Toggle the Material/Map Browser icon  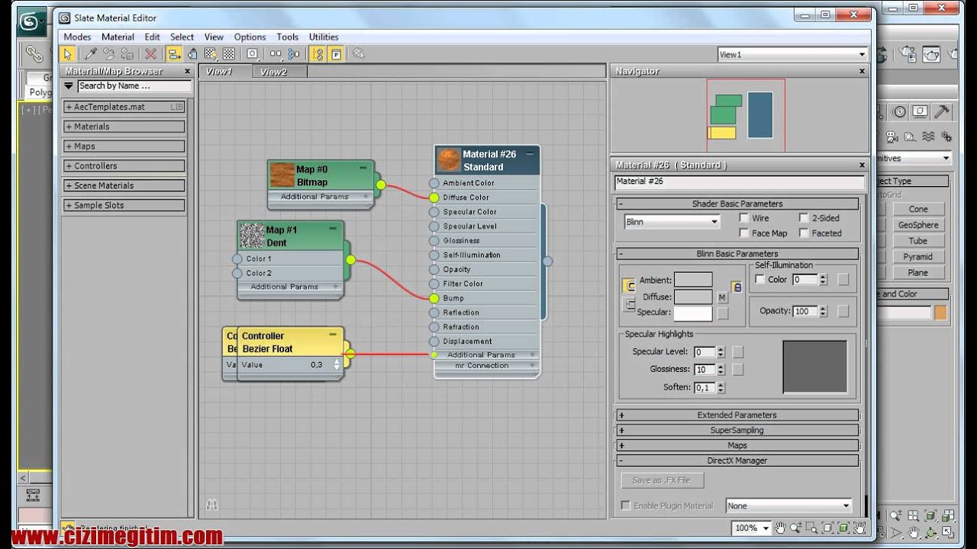click(318, 54)
